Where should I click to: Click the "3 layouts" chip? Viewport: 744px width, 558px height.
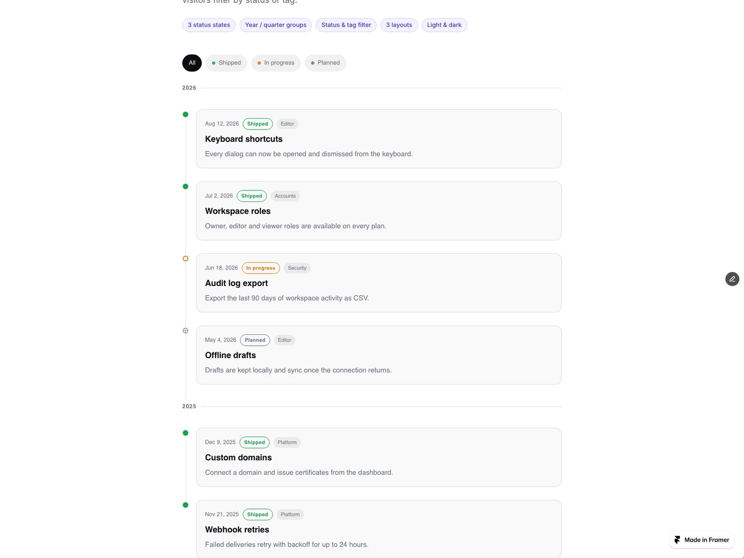click(399, 25)
